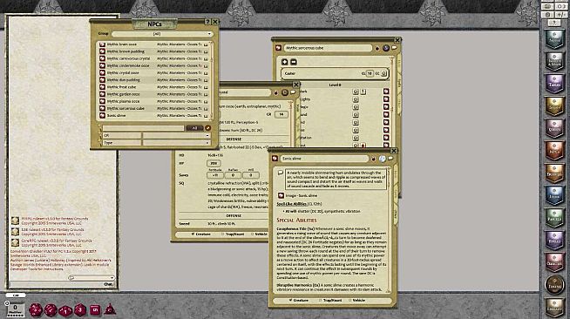Open the Group dropdown in NPCs window
The height and width of the screenshot is (319, 570).
click(162, 34)
